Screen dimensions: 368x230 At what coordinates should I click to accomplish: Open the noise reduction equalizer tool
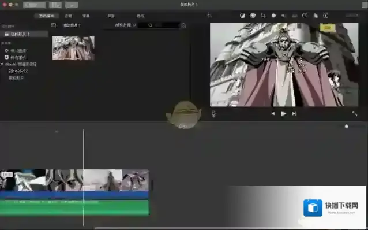294,16
